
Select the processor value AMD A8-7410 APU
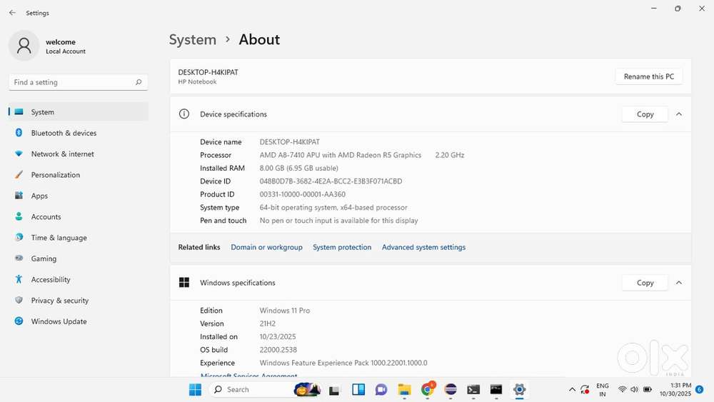click(x=340, y=155)
